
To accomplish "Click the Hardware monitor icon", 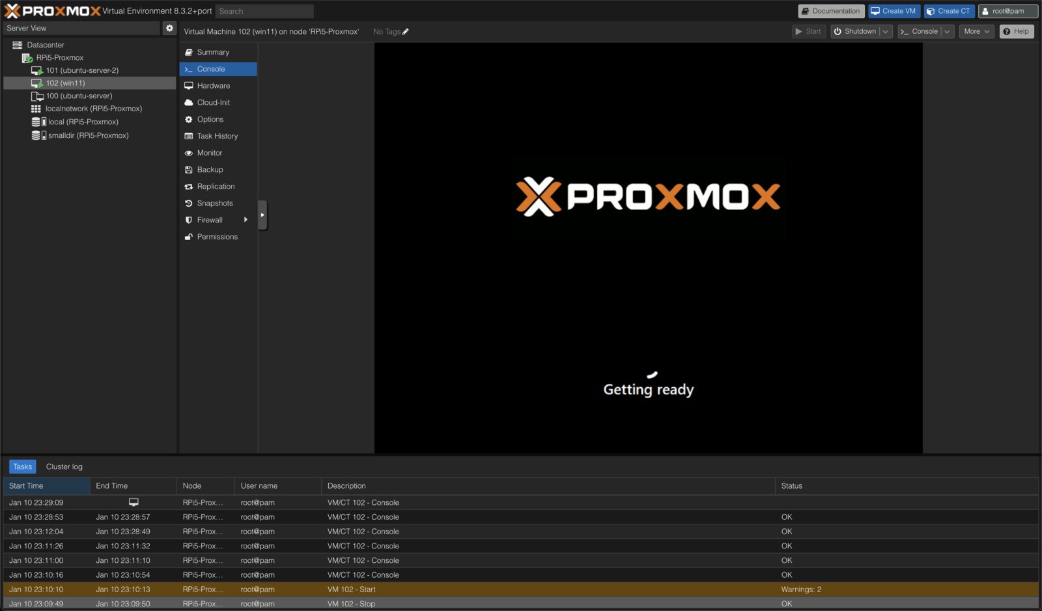I will pyautogui.click(x=189, y=86).
